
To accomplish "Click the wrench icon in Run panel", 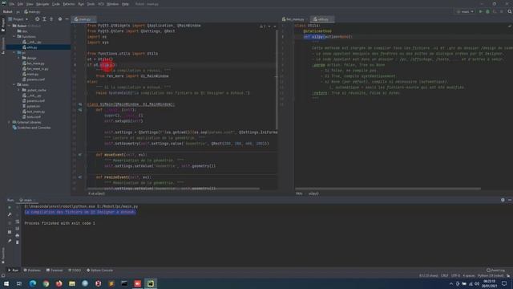I will coord(10,214).
